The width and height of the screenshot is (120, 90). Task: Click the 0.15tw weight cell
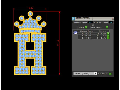click(x=104, y=38)
